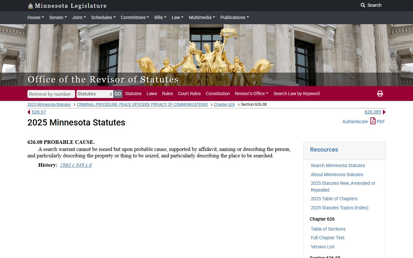Viewport: 413px width, 258px height.
Task: Click the right arrow after 626.085
Action: [384, 112]
